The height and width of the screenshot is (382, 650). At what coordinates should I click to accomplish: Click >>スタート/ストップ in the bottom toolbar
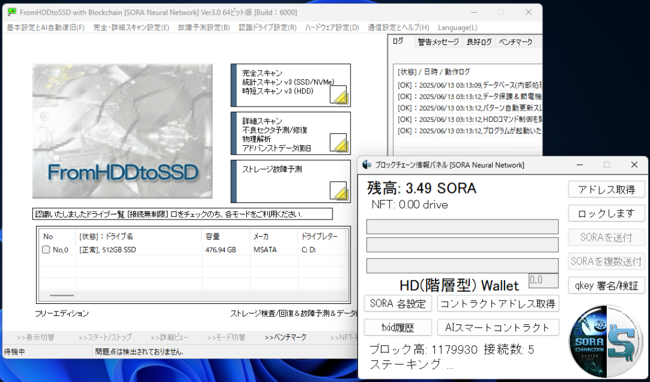click(x=105, y=337)
